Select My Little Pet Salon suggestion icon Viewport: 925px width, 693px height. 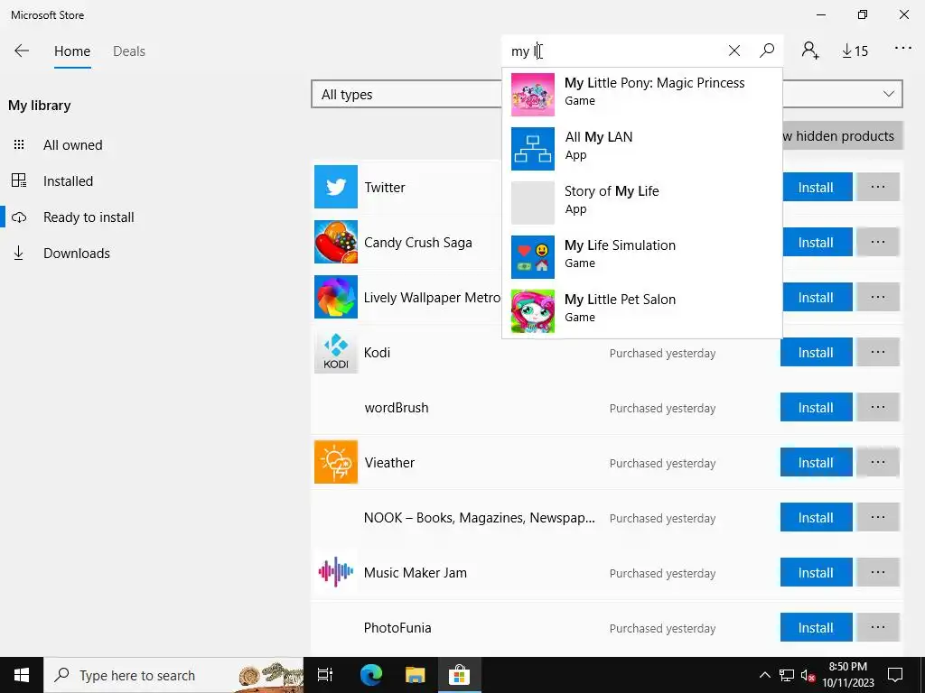pyautogui.click(x=533, y=311)
